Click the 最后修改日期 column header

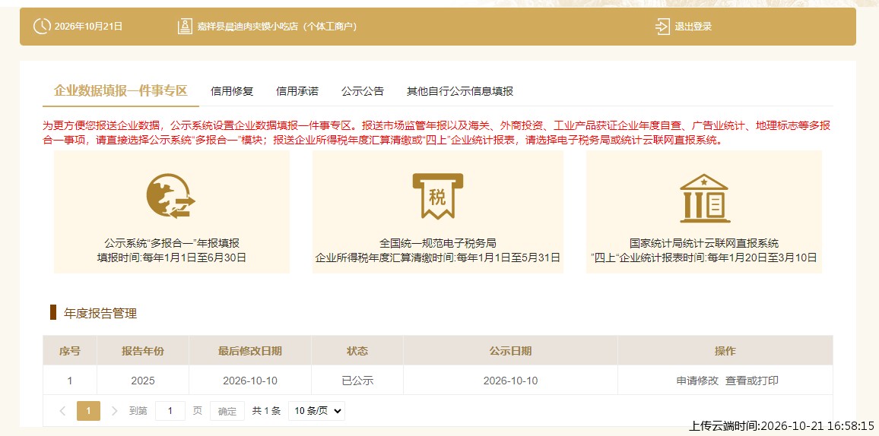pyautogui.click(x=250, y=351)
